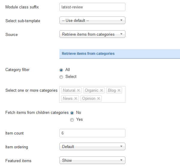Viewport: 180px width, 166px height.
Task: Remove the Natural category tag
Action: tap(79, 90)
